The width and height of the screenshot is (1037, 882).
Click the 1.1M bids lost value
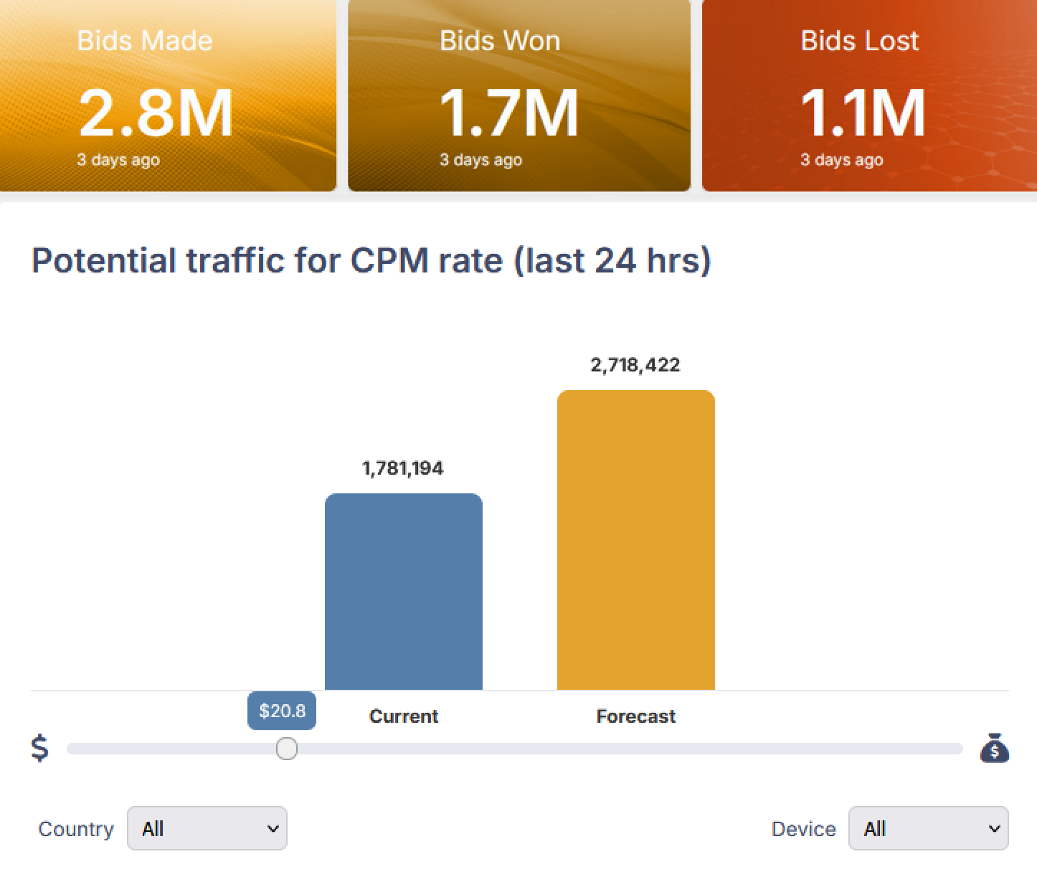pyautogui.click(x=863, y=113)
